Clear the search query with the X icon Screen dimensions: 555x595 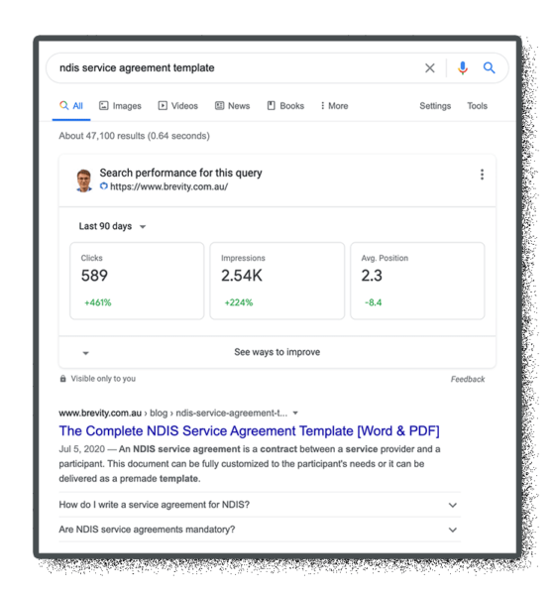pyautogui.click(x=429, y=68)
